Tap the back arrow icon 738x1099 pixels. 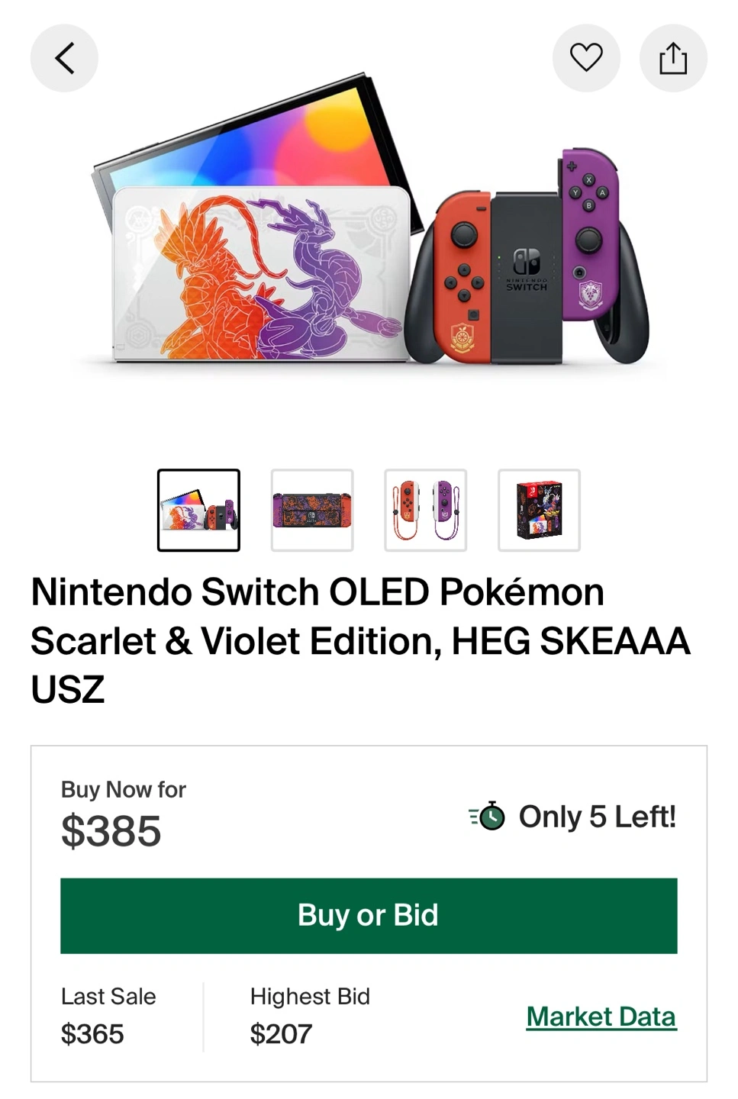click(x=64, y=58)
